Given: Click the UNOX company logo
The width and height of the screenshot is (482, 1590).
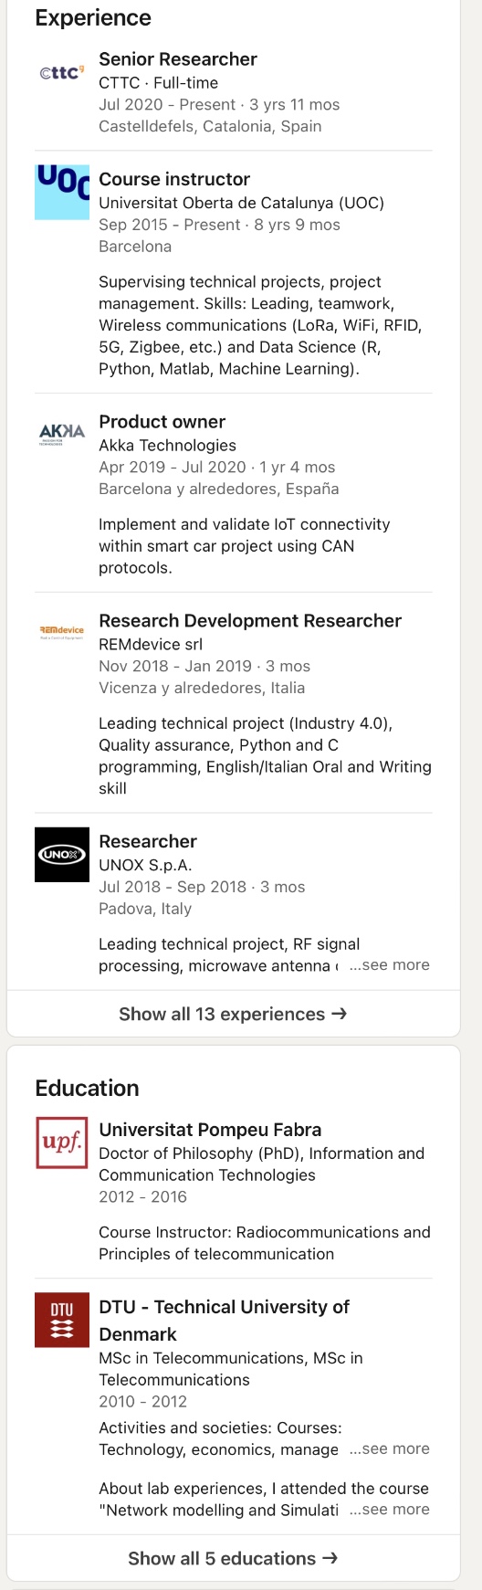Looking at the screenshot, I should [62, 855].
